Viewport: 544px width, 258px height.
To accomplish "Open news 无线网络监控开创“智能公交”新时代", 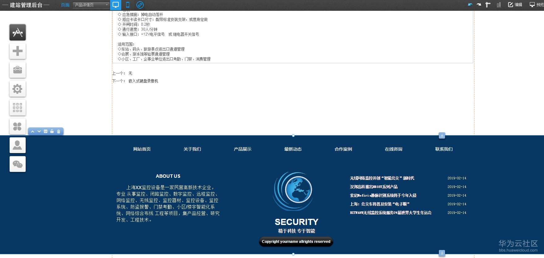I will point(382,178).
